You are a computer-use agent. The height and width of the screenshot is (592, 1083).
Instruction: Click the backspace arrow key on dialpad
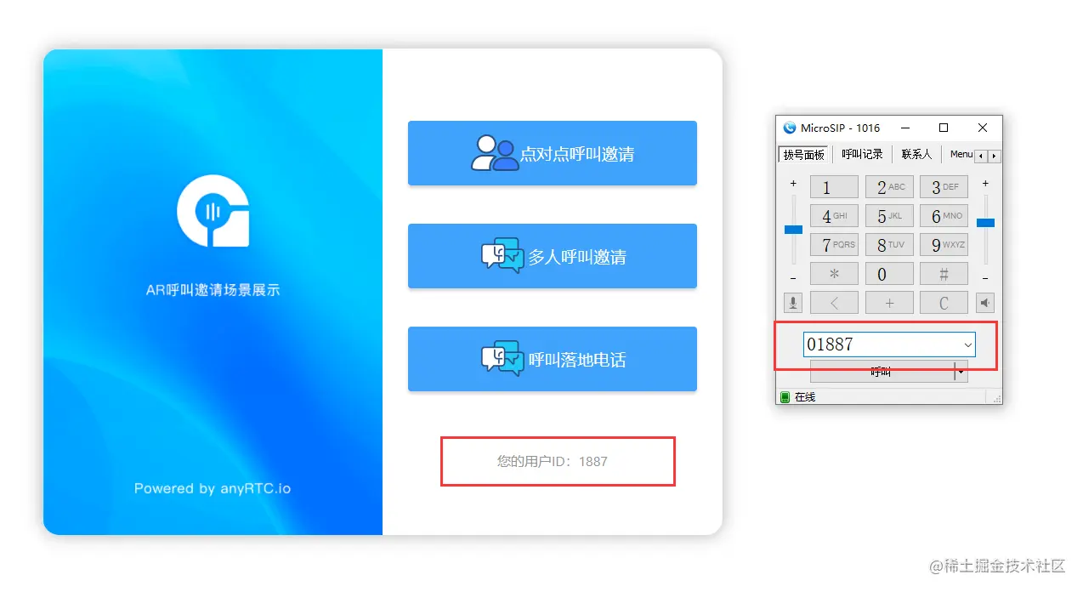click(x=834, y=302)
